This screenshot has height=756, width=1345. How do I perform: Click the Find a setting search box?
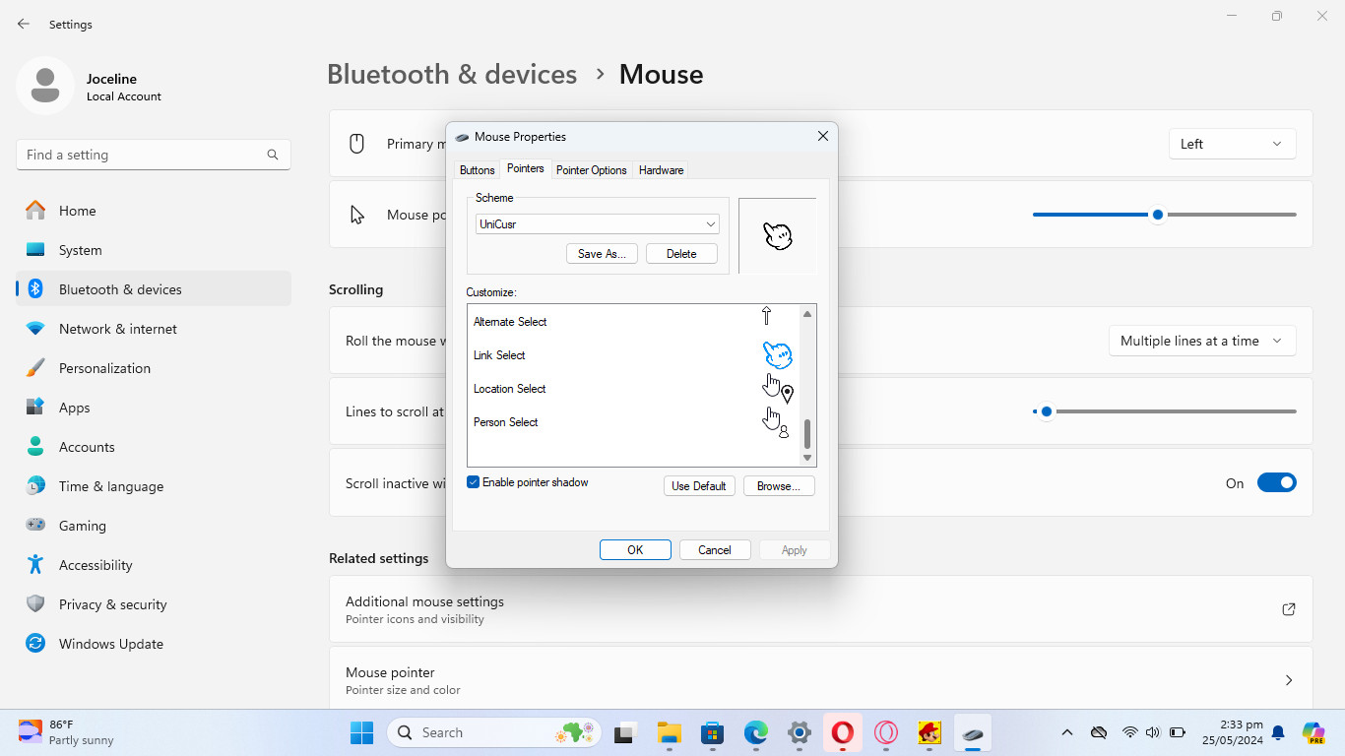143,155
